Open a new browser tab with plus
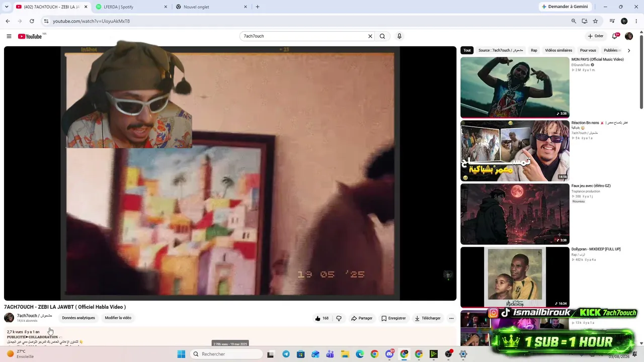The image size is (644, 362). coord(258,7)
